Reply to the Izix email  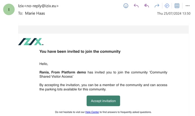[x=136, y=6]
